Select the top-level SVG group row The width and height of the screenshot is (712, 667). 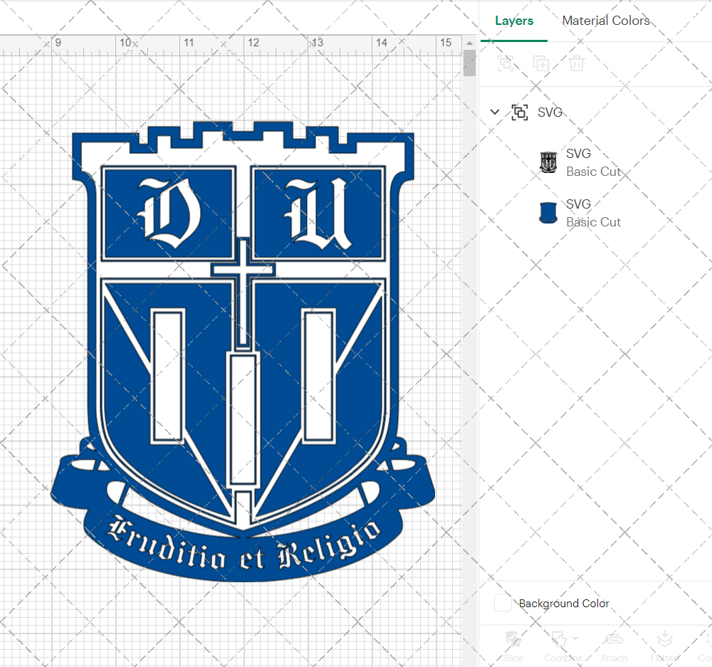[596, 112]
